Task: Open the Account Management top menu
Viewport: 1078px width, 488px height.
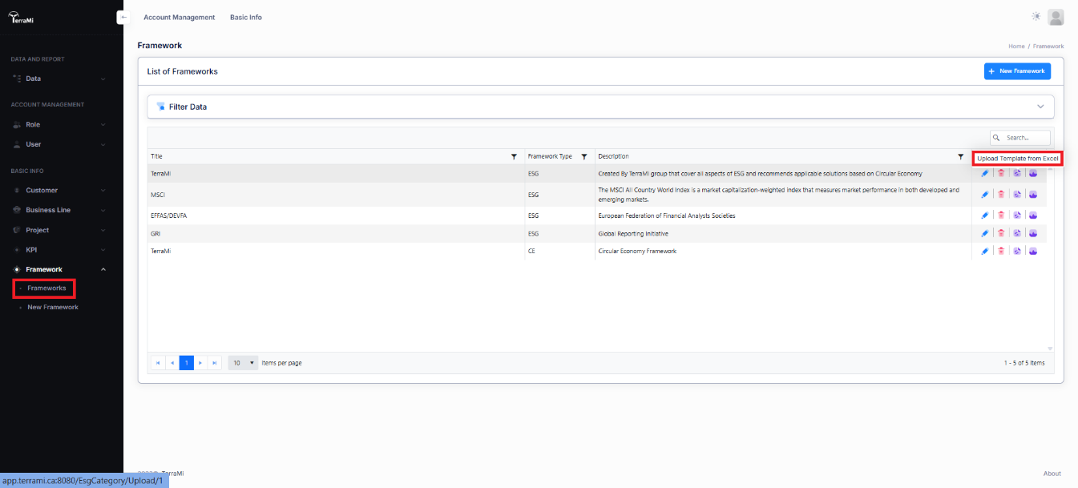Action: (x=179, y=18)
